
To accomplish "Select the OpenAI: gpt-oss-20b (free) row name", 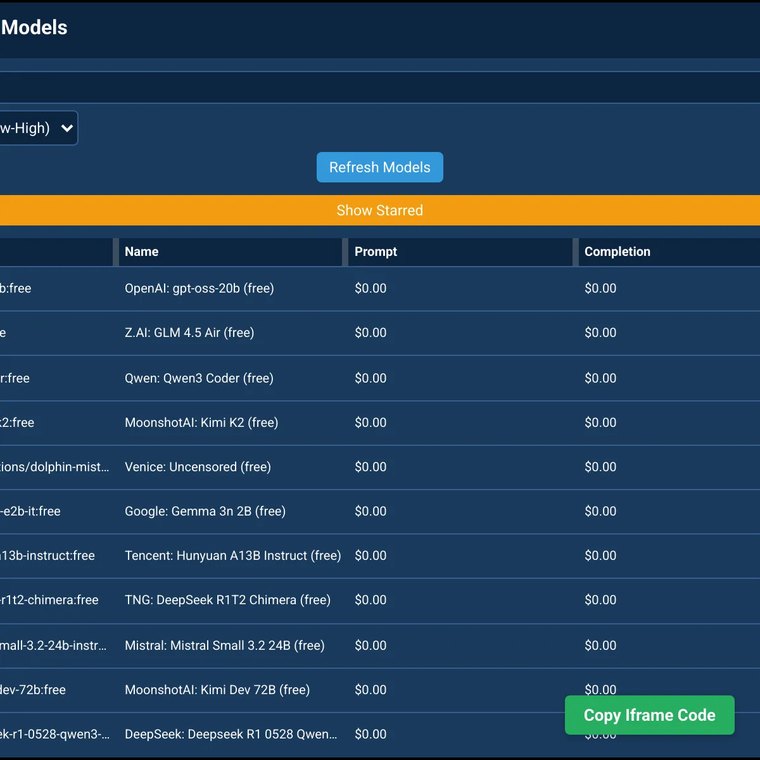I will [x=199, y=288].
